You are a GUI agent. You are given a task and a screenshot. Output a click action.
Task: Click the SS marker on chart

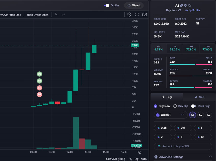pyautogui.click(x=39, y=88)
